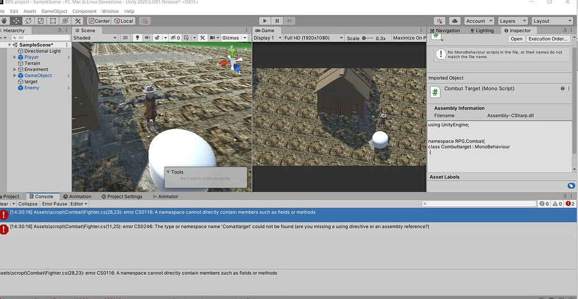
Task: Toggle grid snapping icon
Action: [x=145, y=21]
